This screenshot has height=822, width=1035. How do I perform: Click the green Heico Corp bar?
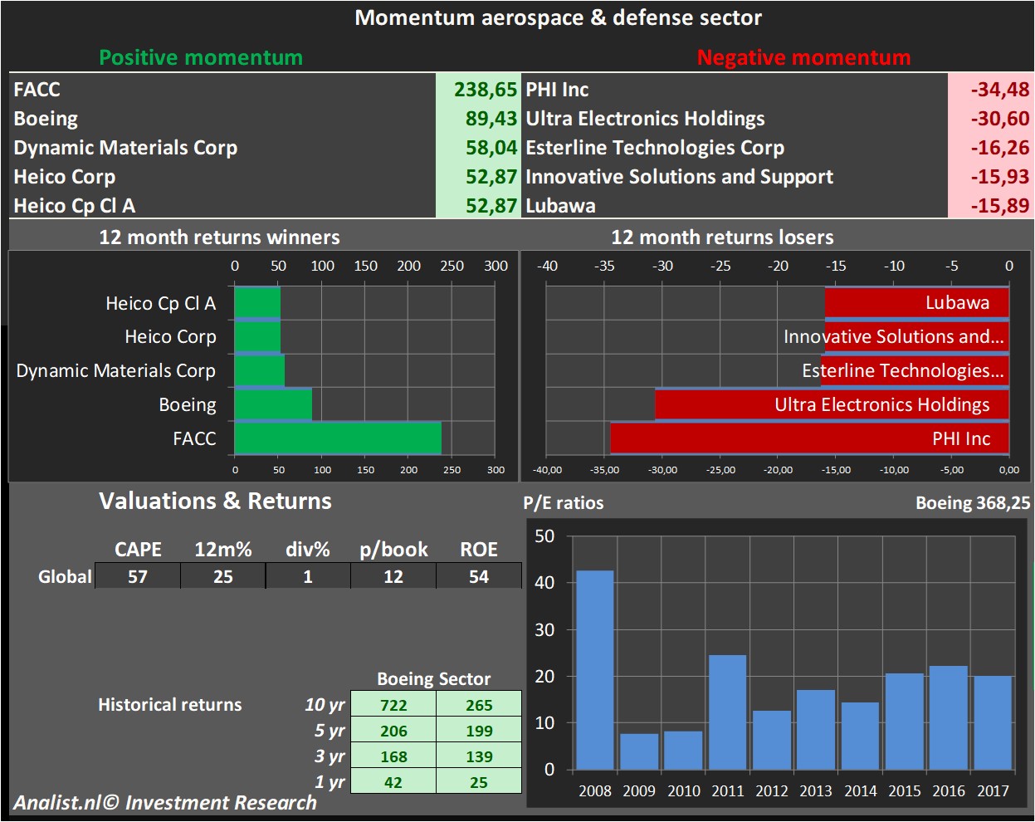point(257,336)
